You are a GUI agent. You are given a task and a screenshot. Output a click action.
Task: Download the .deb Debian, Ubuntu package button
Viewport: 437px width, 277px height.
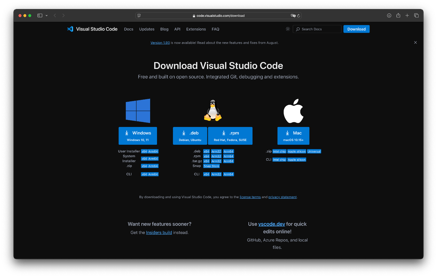point(190,136)
